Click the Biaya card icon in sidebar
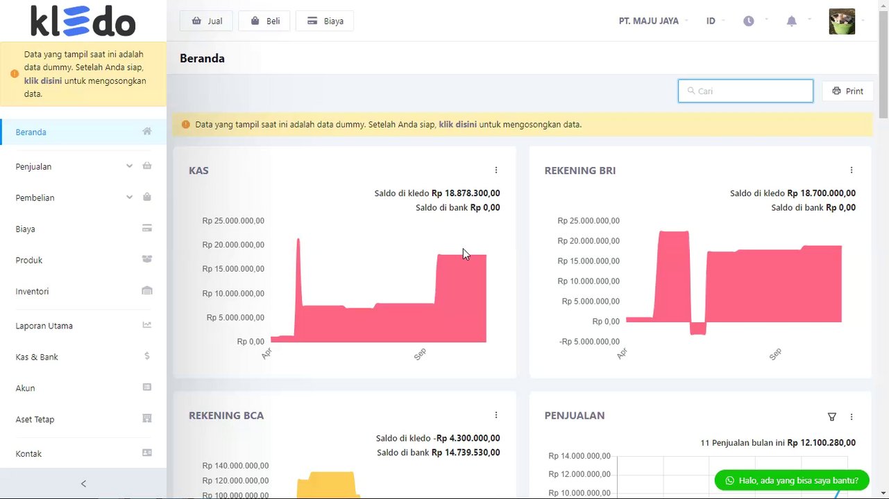Viewport: 889px width, 499px height. [x=147, y=228]
